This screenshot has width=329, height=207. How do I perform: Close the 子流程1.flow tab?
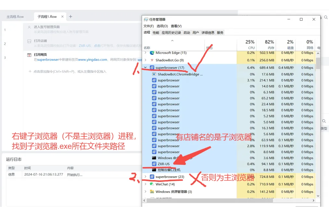[62, 17]
